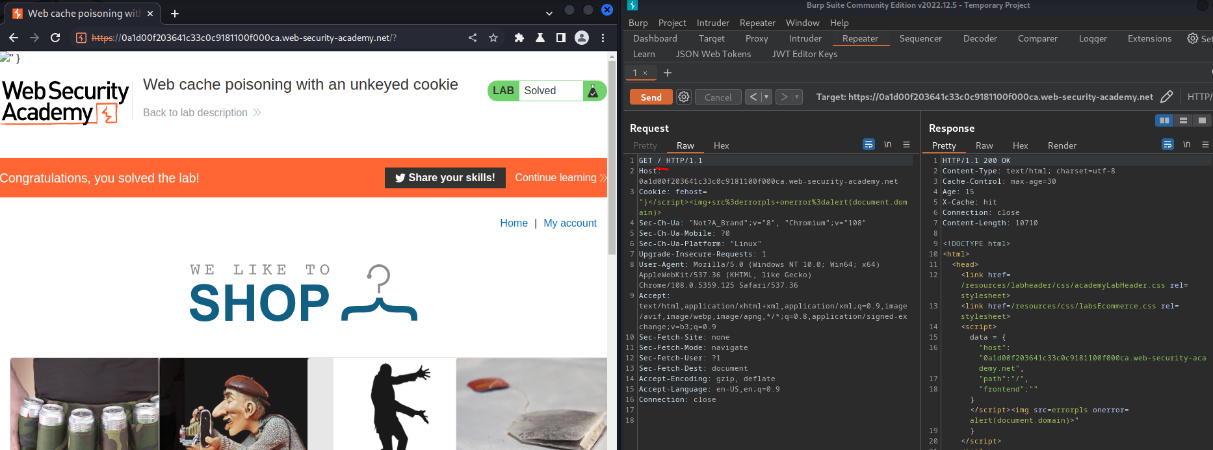This screenshot has height=450, width=1213.
Task: Reload the lab page in Chrome
Action: pos(55,38)
